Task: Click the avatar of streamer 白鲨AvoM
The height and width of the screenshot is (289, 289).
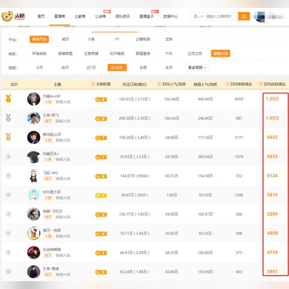Action: pyautogui.click(x=34, y=99)
